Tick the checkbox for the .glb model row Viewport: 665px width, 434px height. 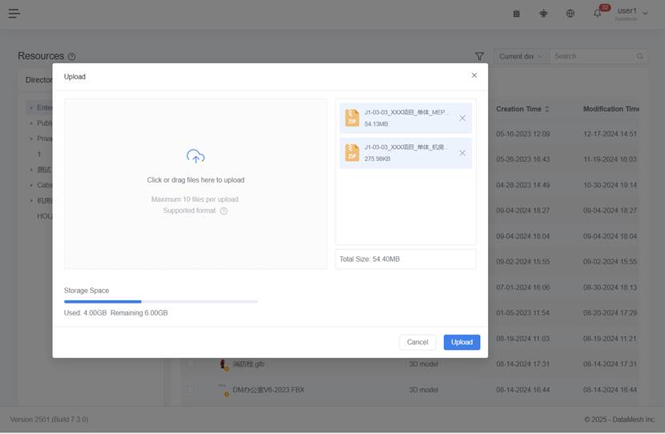pos(190,364)
